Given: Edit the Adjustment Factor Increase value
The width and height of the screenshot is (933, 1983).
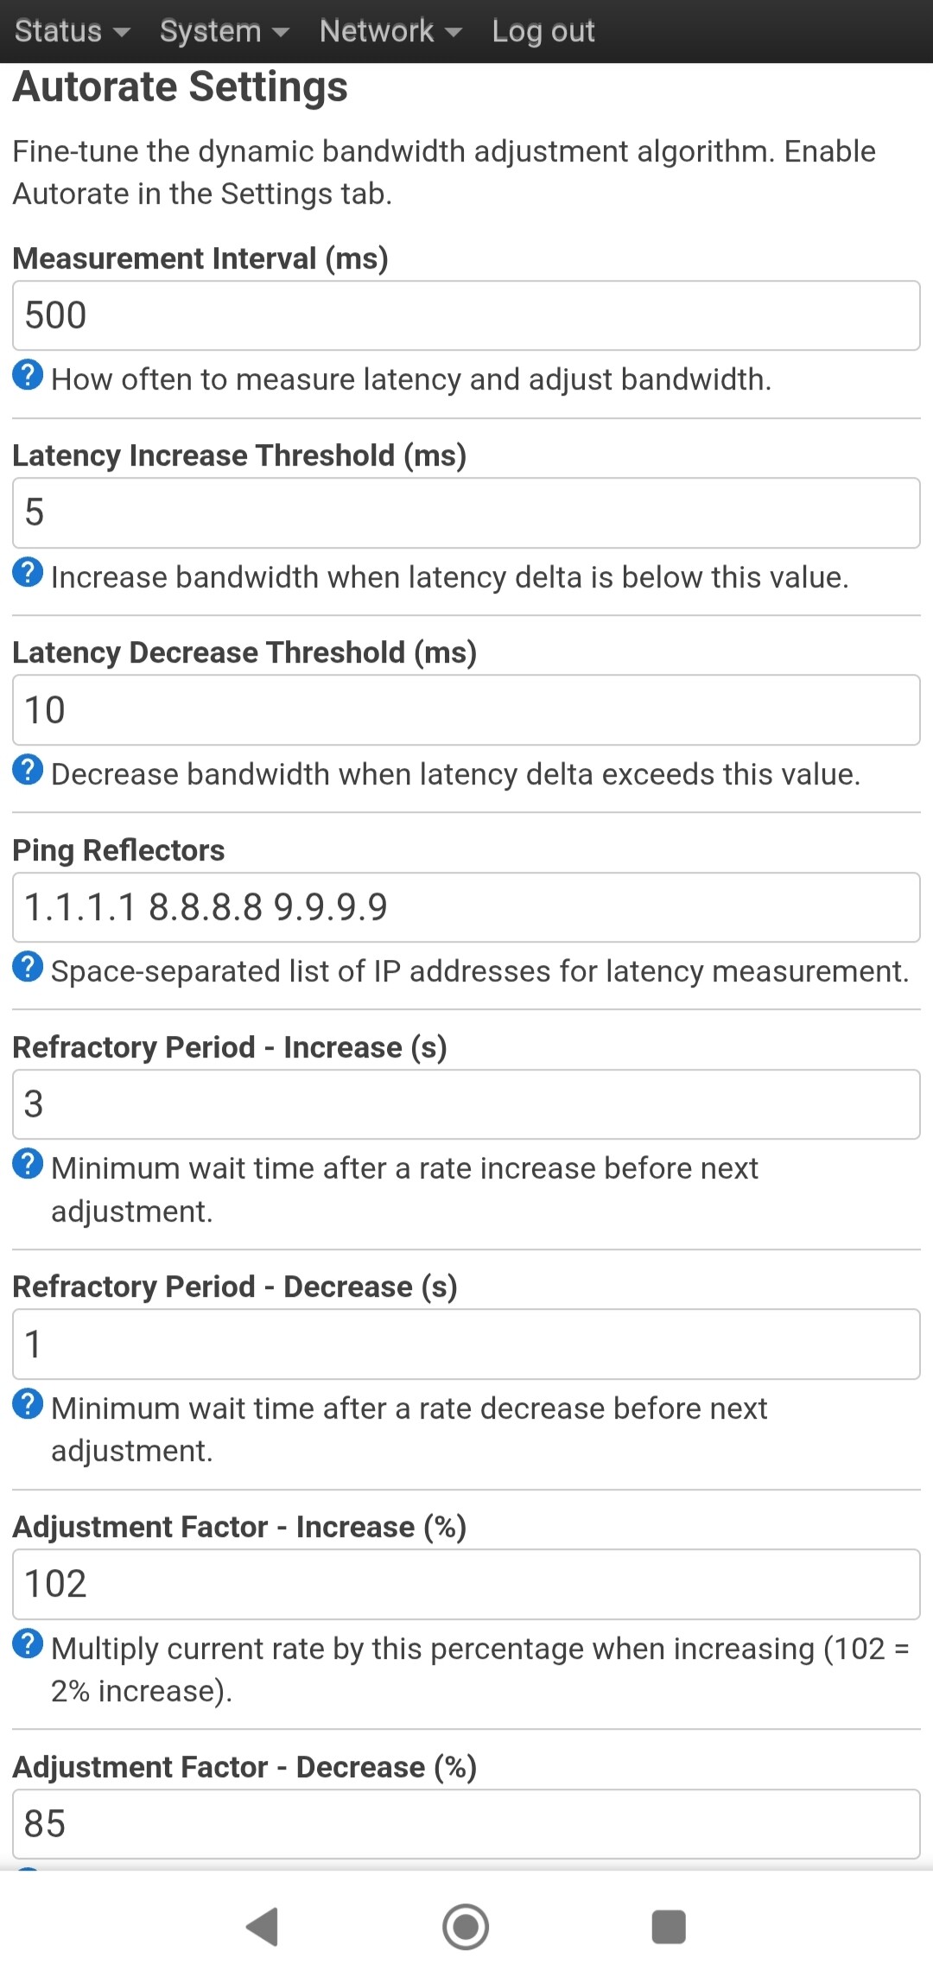Looking at the screenshot, I should click(466, 1584).
